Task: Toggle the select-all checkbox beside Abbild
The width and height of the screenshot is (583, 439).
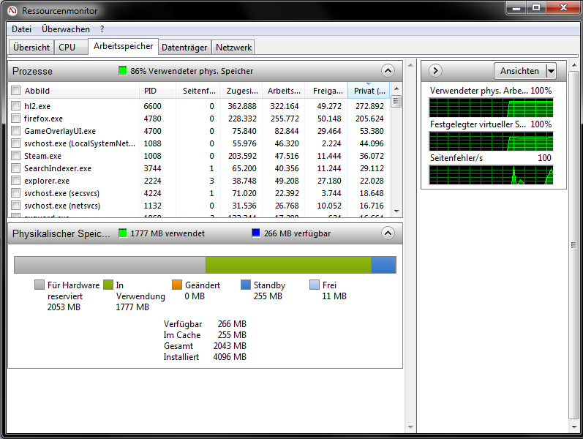Action: coord(16,91)
